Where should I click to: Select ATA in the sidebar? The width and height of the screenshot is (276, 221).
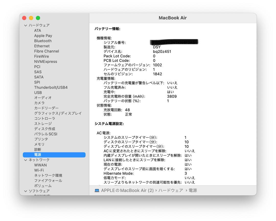click(38, 30)
